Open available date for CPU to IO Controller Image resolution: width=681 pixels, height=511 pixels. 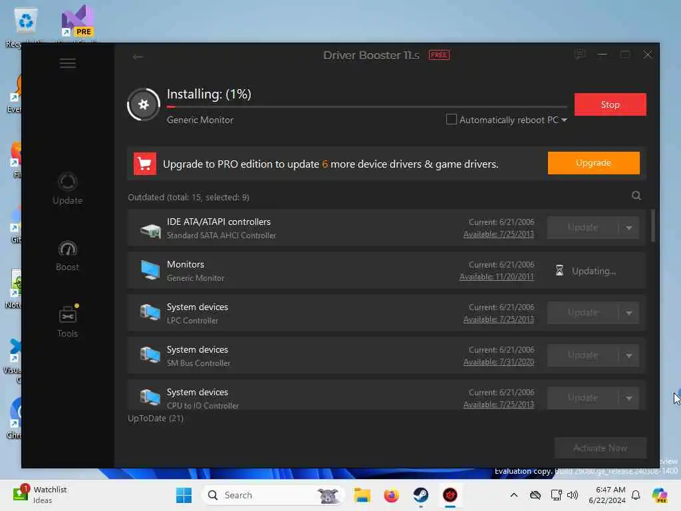(499, 405)
